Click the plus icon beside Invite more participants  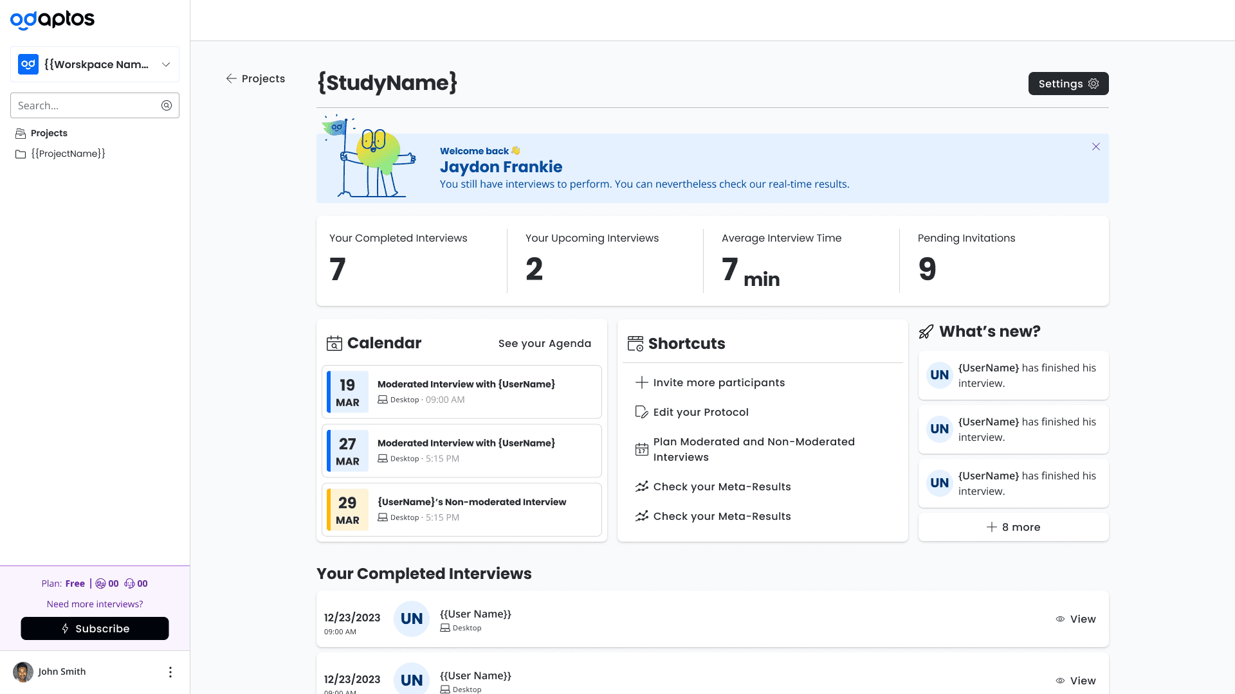pos(641,382)
